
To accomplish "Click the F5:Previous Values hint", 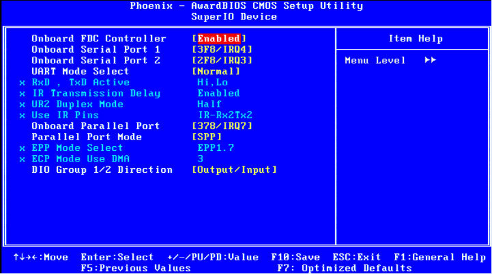I will 136,268.
